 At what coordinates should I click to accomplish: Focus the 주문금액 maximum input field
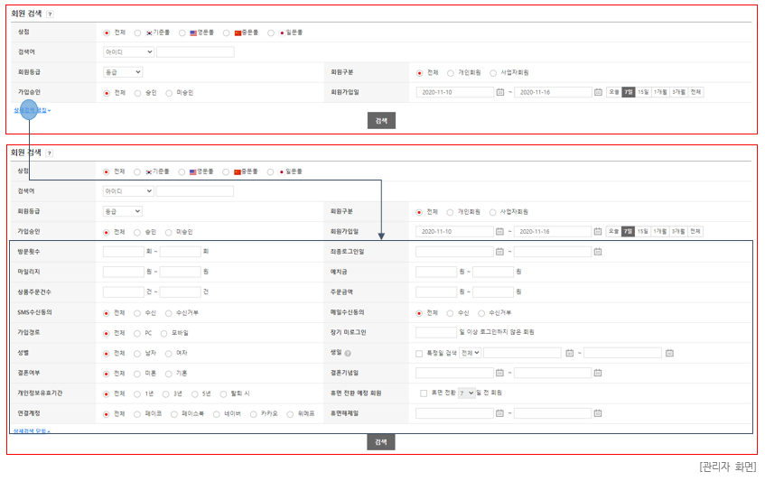tap(493, 291)
